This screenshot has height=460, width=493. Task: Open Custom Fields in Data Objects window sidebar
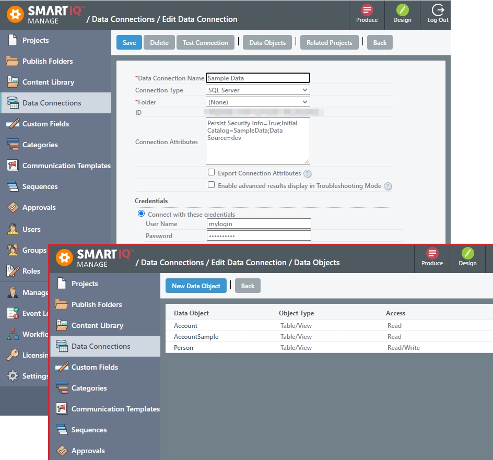(105, 367)
